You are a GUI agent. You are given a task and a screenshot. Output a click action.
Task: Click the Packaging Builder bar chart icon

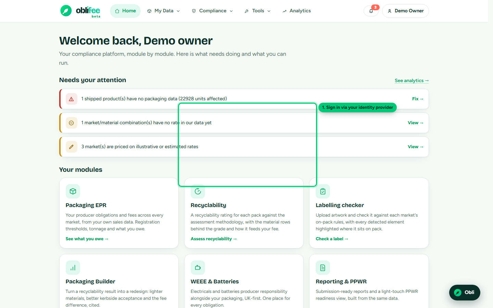(x=73, y=268)
